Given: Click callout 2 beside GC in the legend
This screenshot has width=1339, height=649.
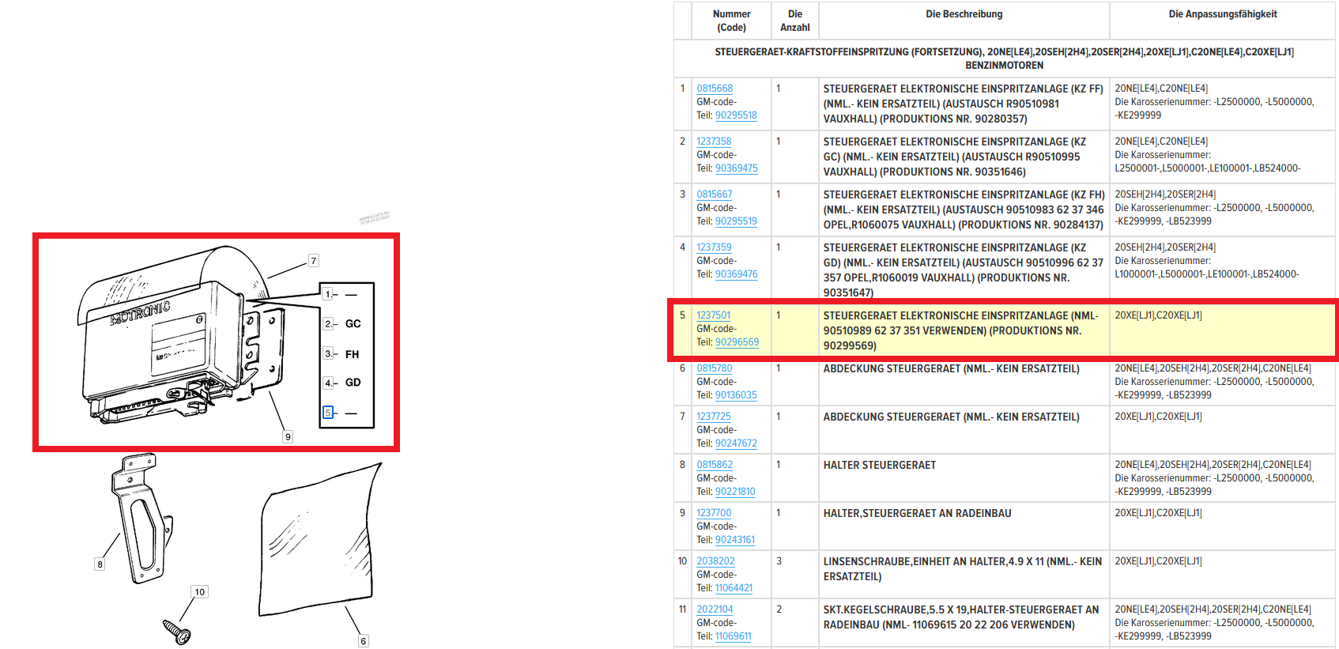Looking at the screenshot, I should (x=328, y=323).
